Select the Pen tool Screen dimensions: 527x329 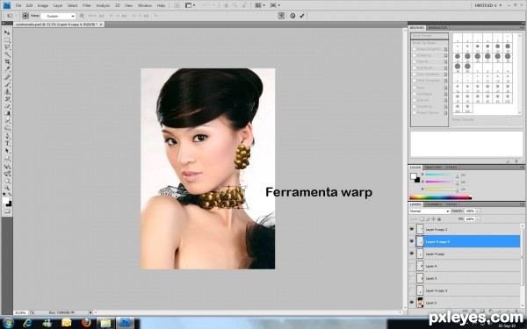tap(7, 137)
